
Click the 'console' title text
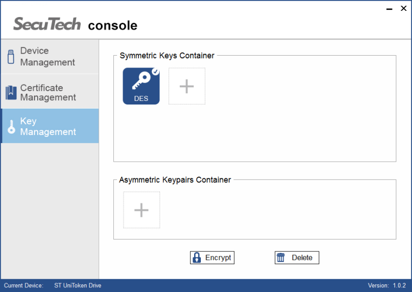tap(113, 26)
